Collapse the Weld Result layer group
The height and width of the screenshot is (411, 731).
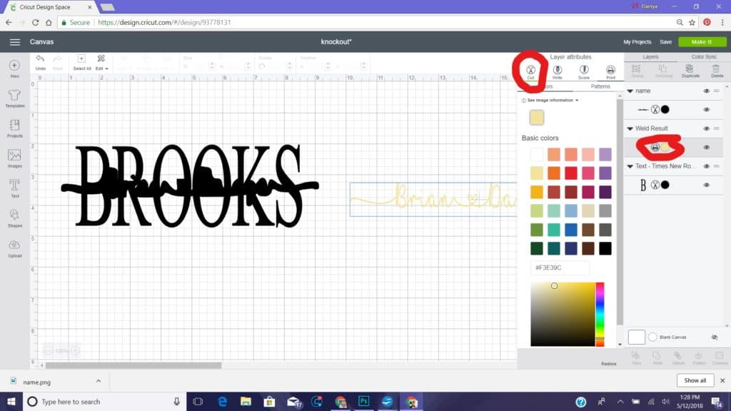coord(630,128)
